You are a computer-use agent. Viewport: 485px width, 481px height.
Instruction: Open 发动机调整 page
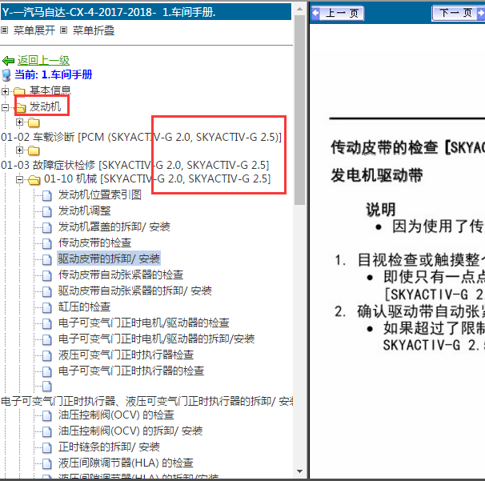85,211
